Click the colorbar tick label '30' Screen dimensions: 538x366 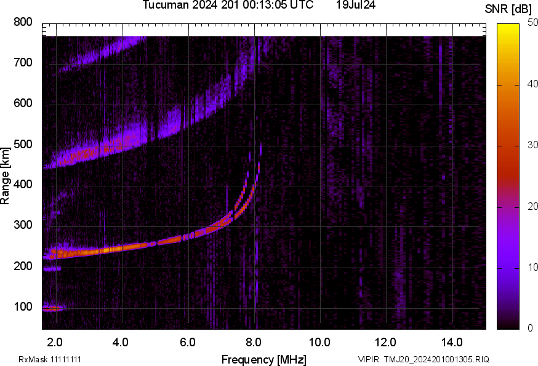coord(532,145)
